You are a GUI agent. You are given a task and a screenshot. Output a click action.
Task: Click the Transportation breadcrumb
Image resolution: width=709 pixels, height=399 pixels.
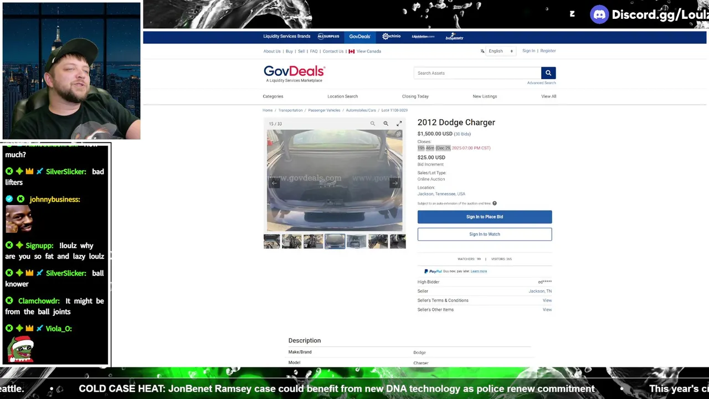(290, 110)
